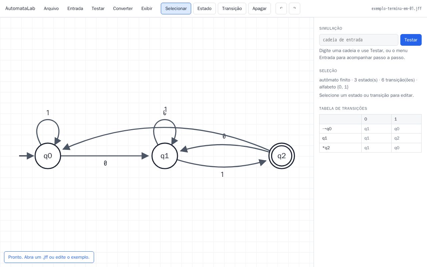Select state q0 on the canvas
427x267 pixels.
[x=48, y=156]
